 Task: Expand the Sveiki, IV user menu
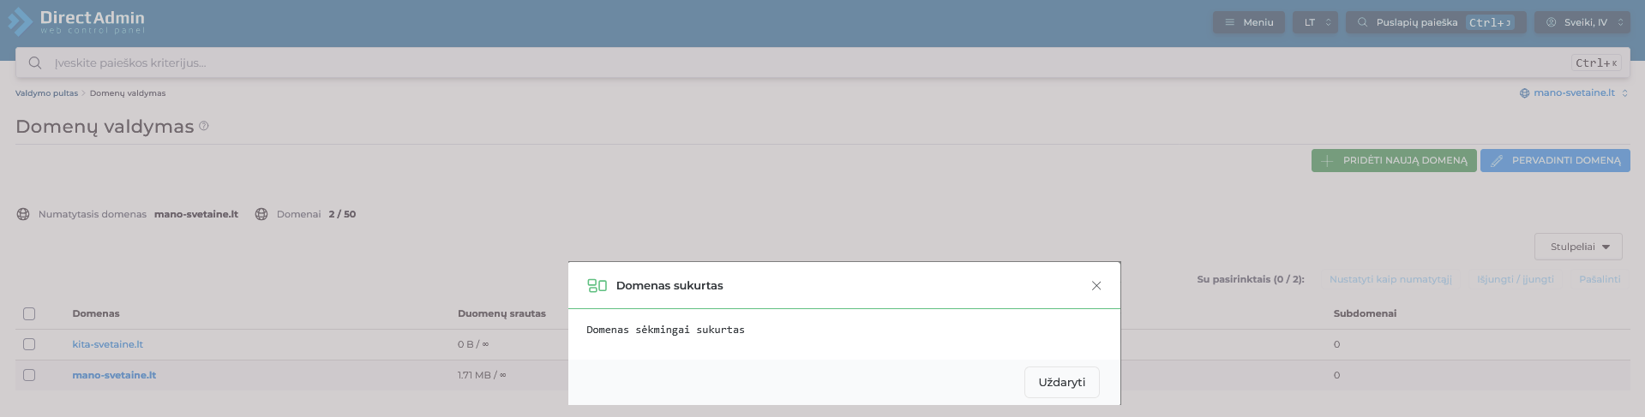pyautogui.click(x=1585, y=22)
